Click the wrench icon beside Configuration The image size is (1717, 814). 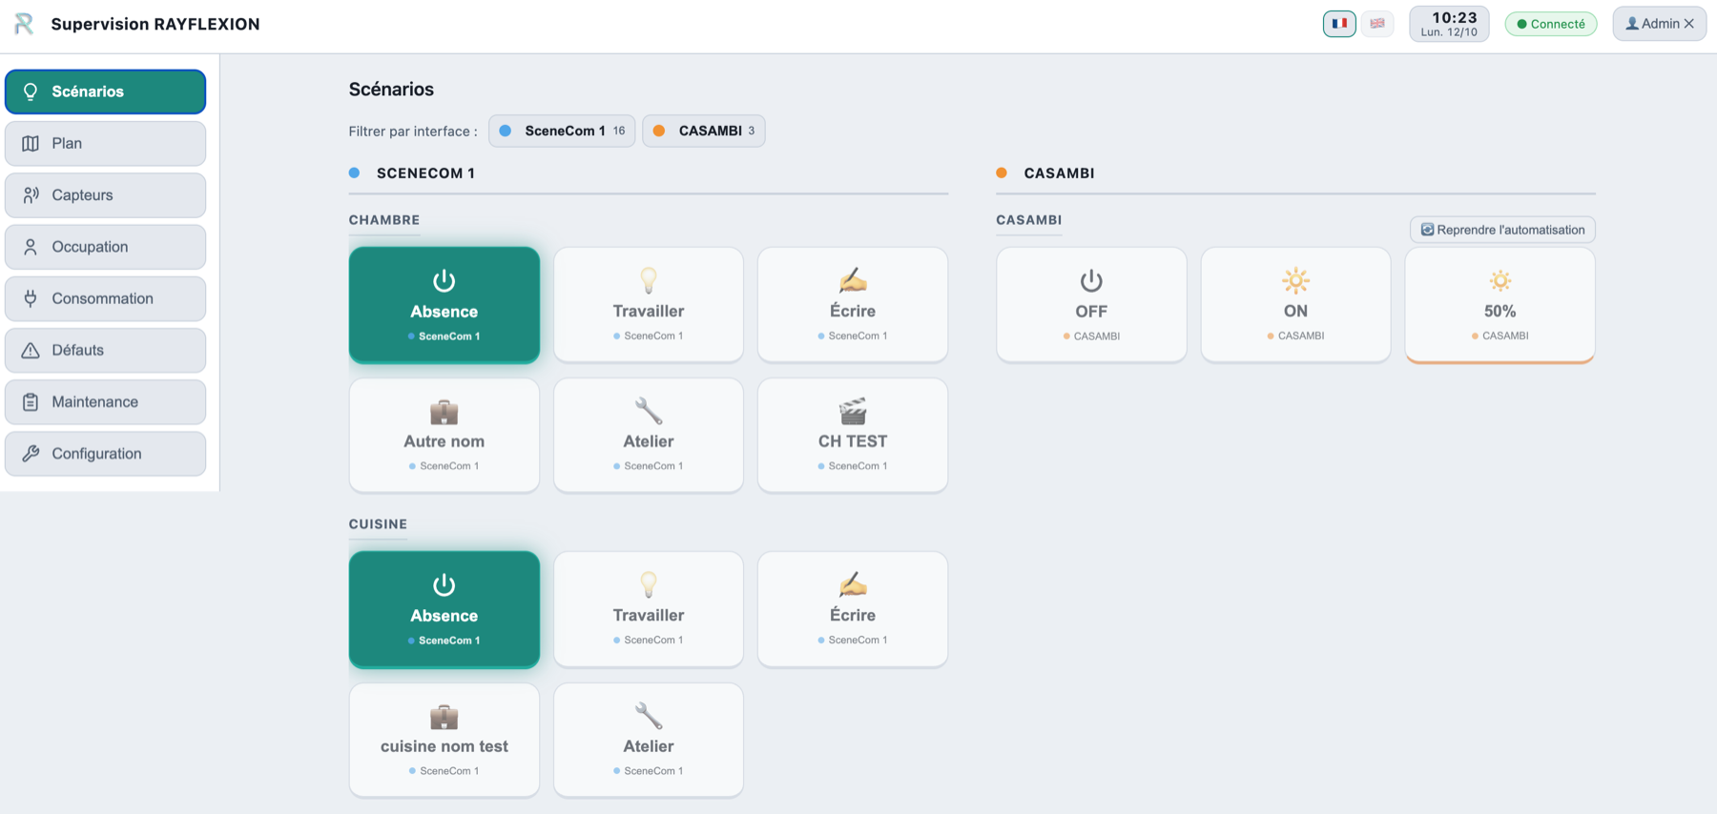(x=31, y=454)
